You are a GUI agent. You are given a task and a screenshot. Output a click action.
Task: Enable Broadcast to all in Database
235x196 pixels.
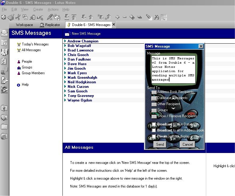tap(154, 124)
